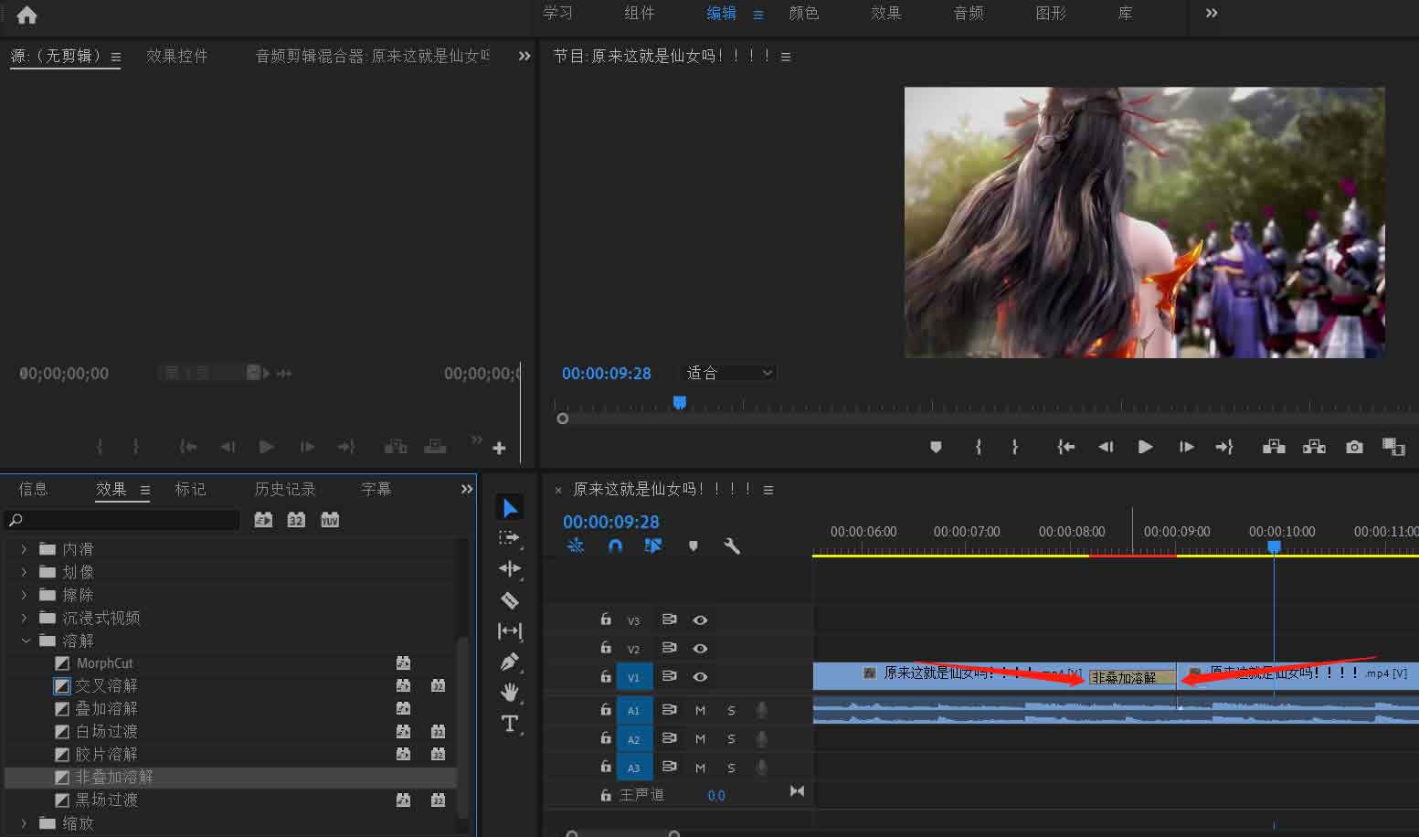Select the 交叉溶解 transition effect
The image size is (1419, 837).
[106, 685]
